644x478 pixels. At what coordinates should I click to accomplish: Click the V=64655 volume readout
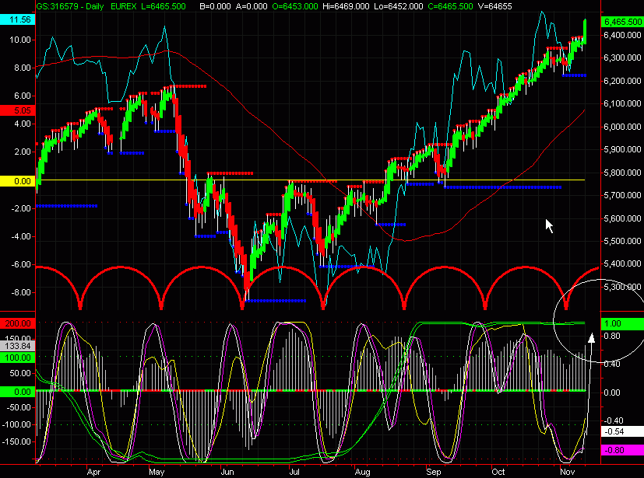pyautogui.click(x=494, y=6)
